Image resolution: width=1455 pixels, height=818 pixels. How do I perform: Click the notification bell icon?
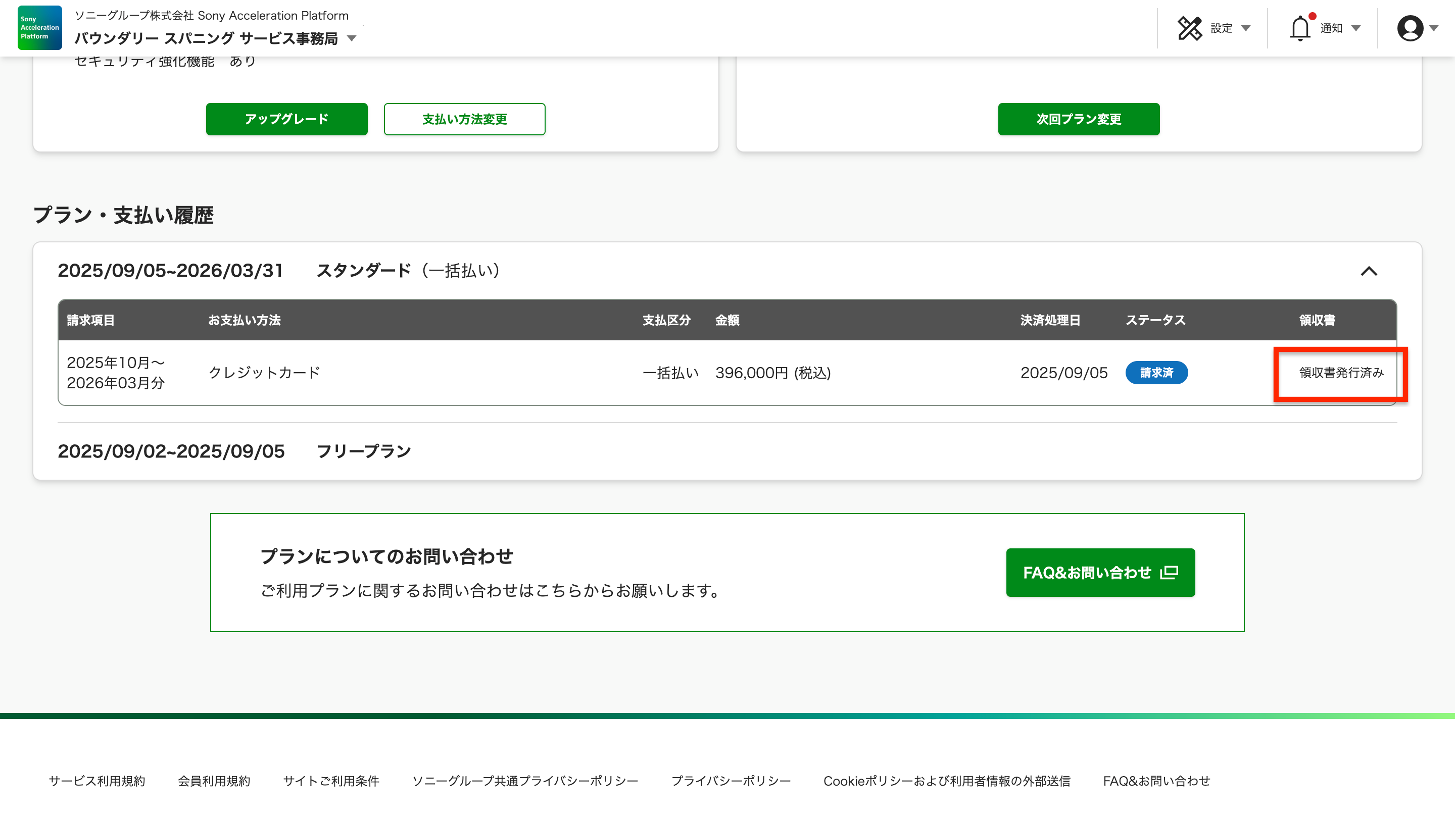click(x=1300, y=28)
